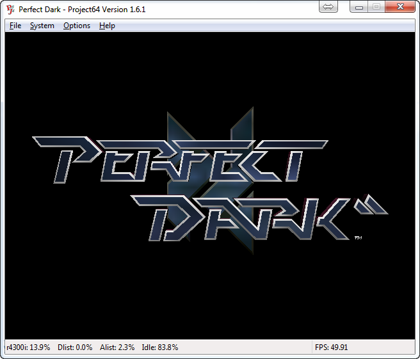Screen dimensions: 420x359
Task: Open the File menu
Action: coord(15,26)
